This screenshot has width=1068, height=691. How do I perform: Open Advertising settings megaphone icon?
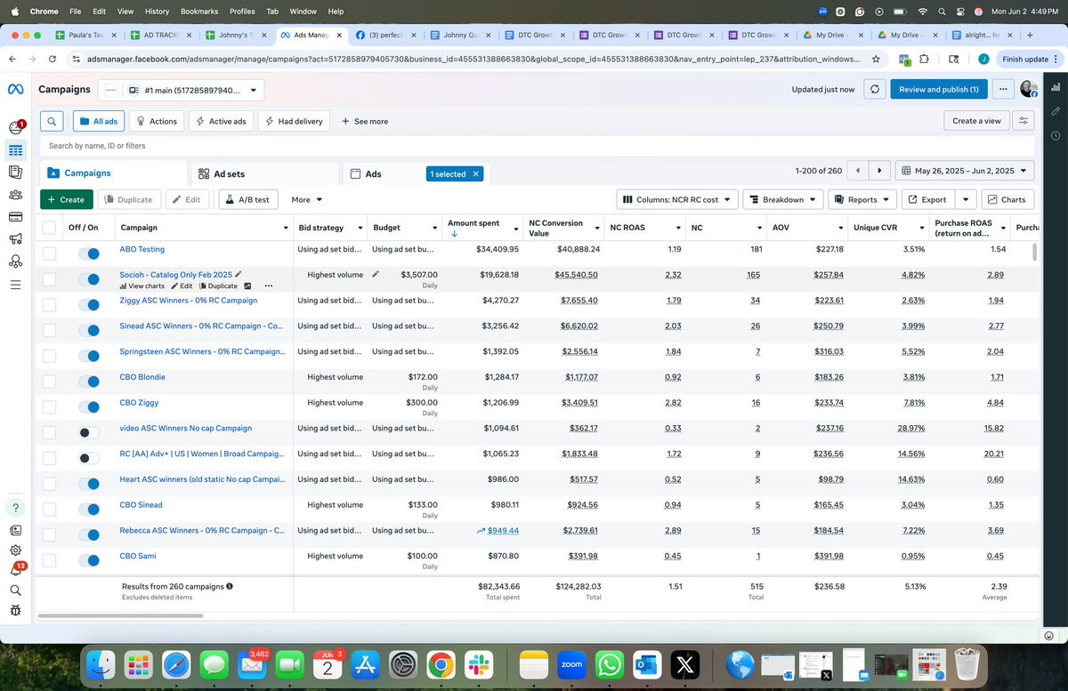tap(15, 239)
